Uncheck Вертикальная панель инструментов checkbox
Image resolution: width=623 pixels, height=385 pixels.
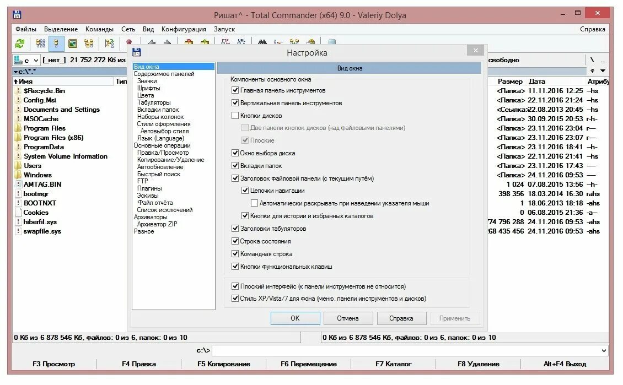click(235, 103)
